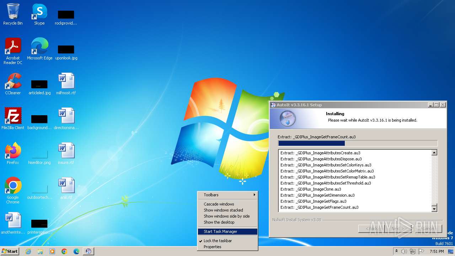
Task: Select the anill.rtf document icon
Action: click(66, 188)
